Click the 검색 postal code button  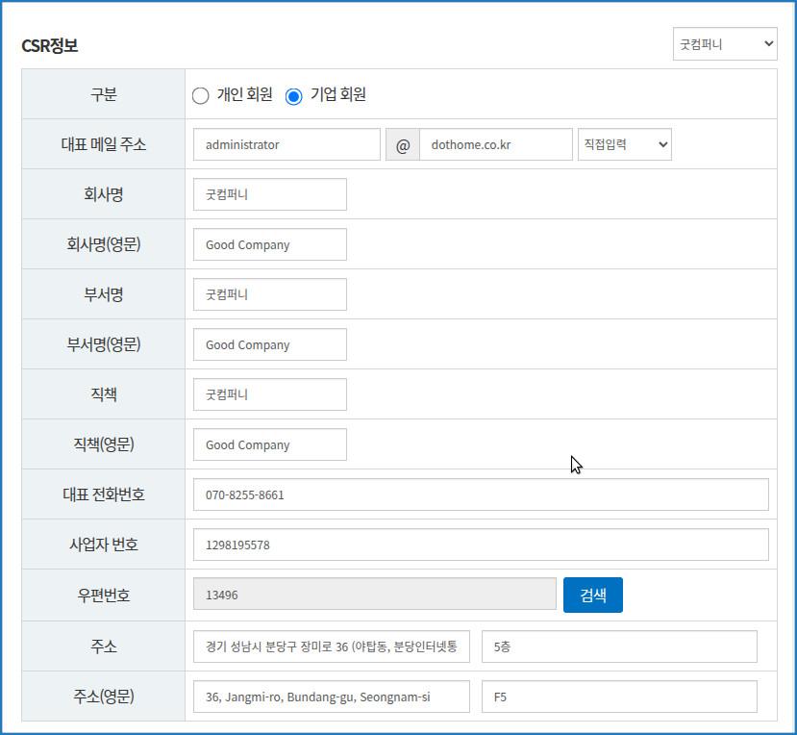pos(592,595)
